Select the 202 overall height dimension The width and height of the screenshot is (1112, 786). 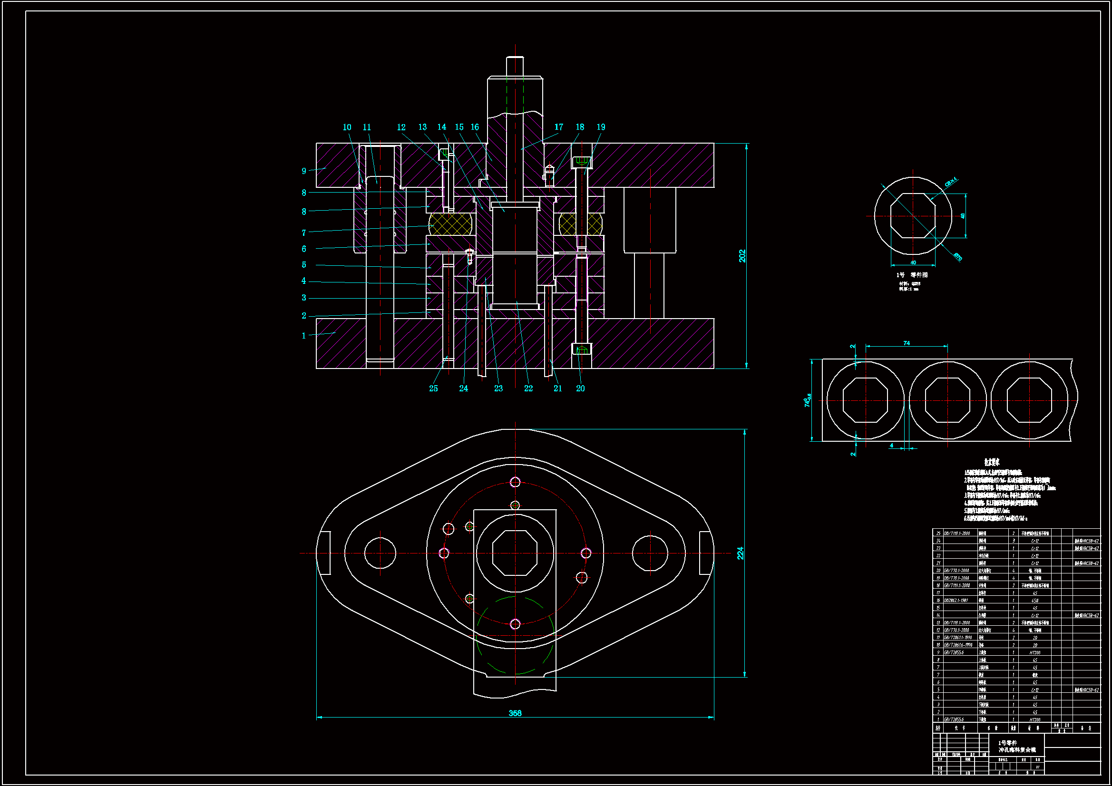pyautogui.click(x=742, y=256)
